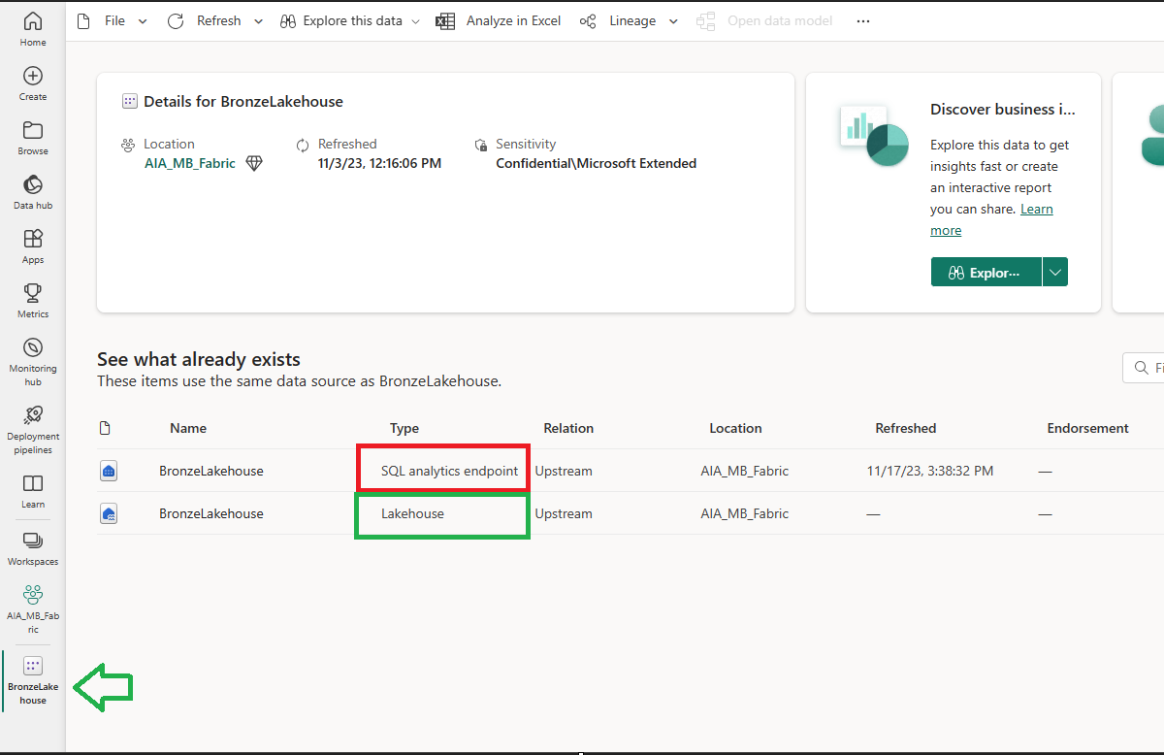Expand the File dropdown arrow
Screen dimensions: 1164x755
pos(143,21)
